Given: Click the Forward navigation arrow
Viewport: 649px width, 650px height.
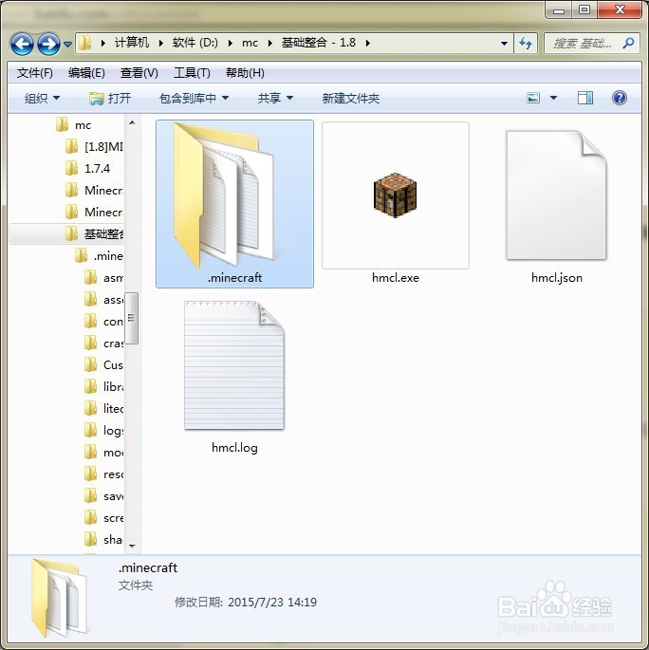Looking at the screenshot, I should tap(48, 44).
